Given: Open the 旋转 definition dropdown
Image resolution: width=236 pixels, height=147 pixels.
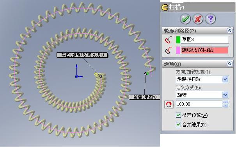Looking at the screenshot, I should coord(225,95).
